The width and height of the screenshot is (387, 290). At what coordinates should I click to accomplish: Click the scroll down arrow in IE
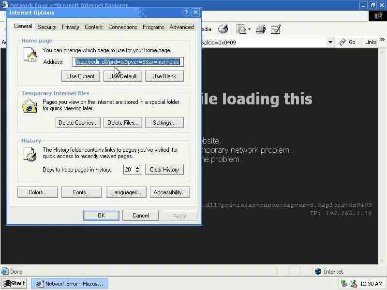[382, 261]
